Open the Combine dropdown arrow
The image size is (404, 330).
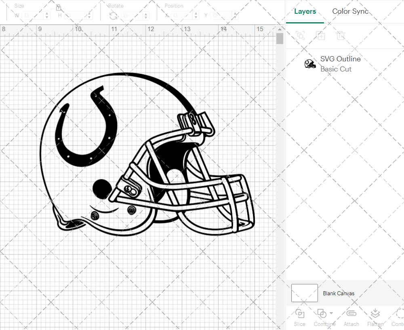[331, 313]
